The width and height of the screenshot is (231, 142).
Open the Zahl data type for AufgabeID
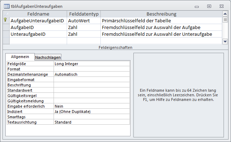click(83, 27)
